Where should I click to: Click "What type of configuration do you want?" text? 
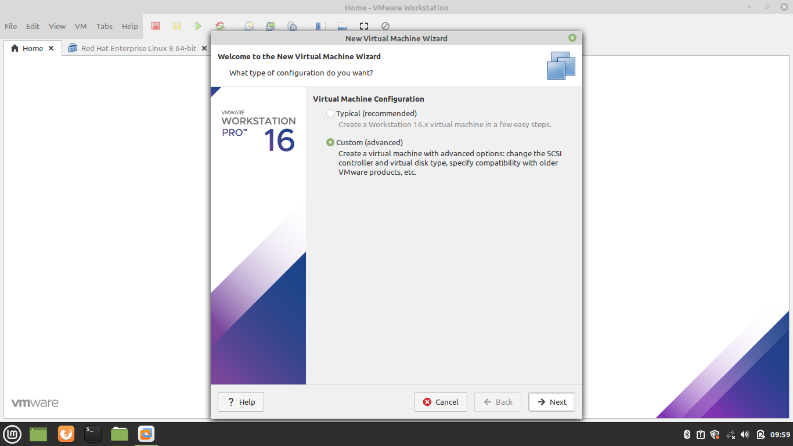(301, 73)
